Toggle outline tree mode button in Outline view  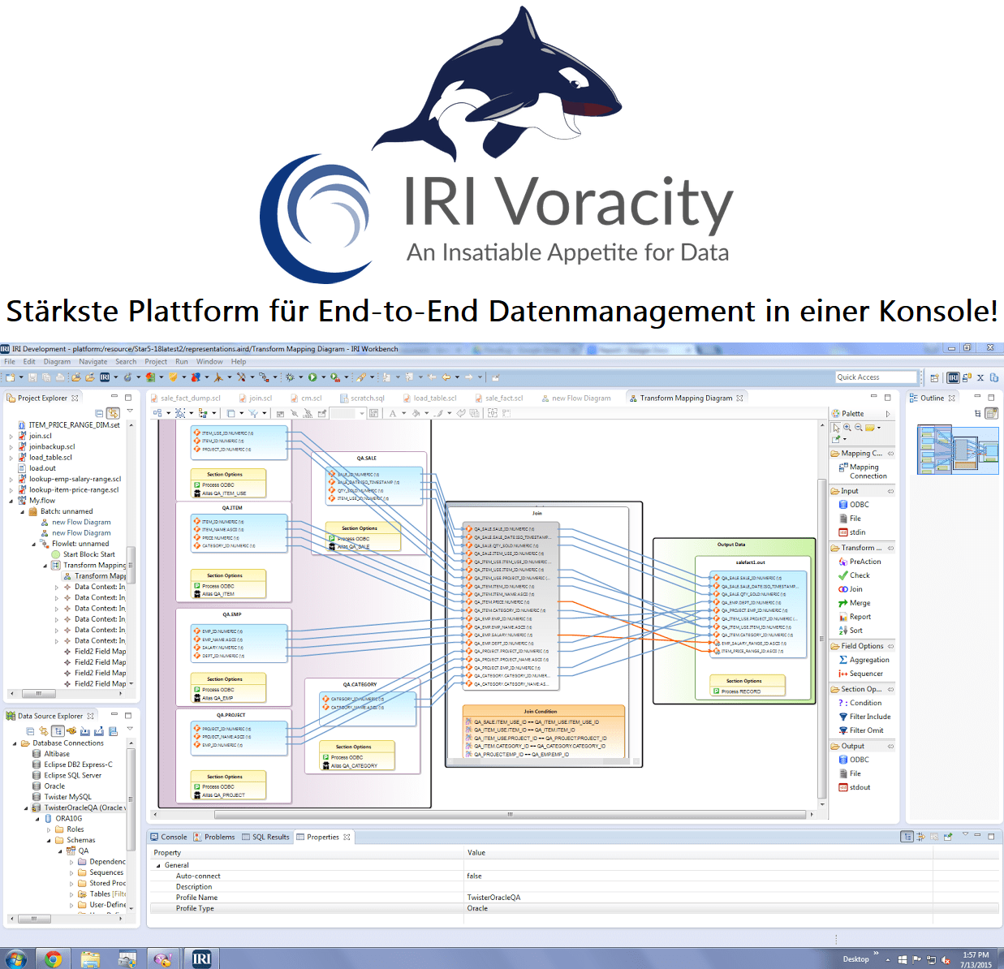[x=978, y=413]
